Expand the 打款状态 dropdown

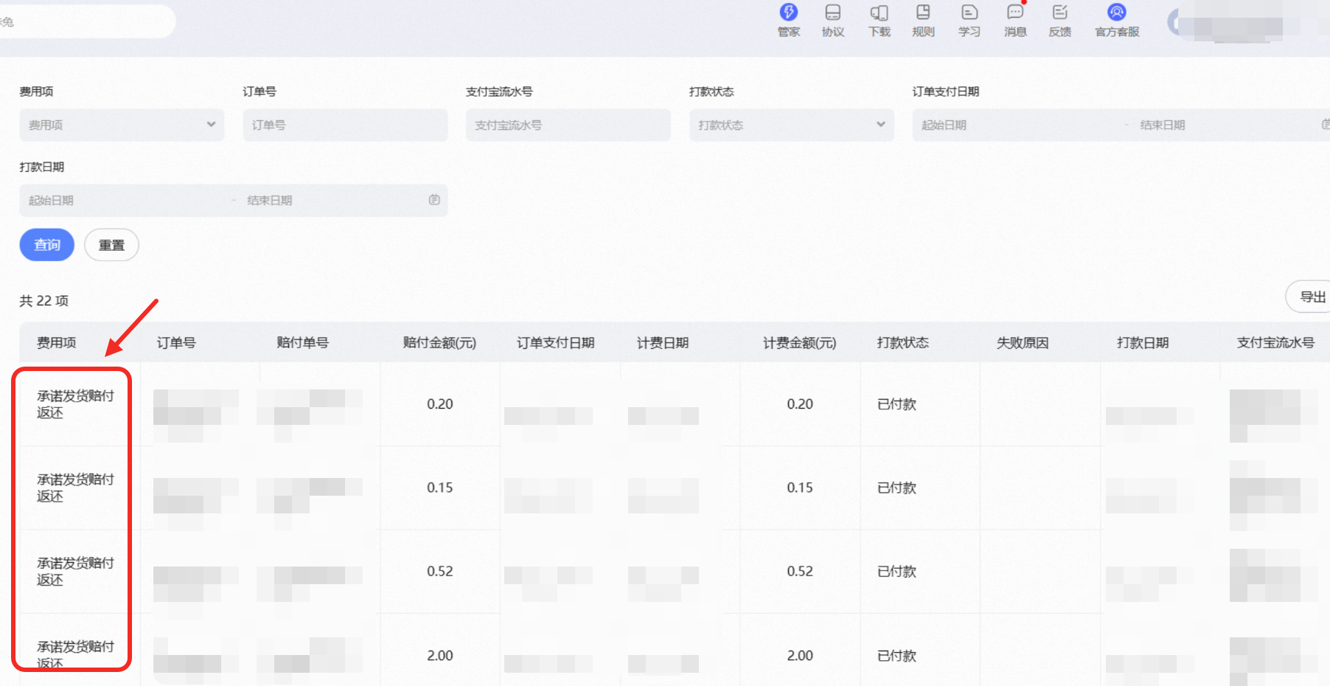[x=792, y=125]
